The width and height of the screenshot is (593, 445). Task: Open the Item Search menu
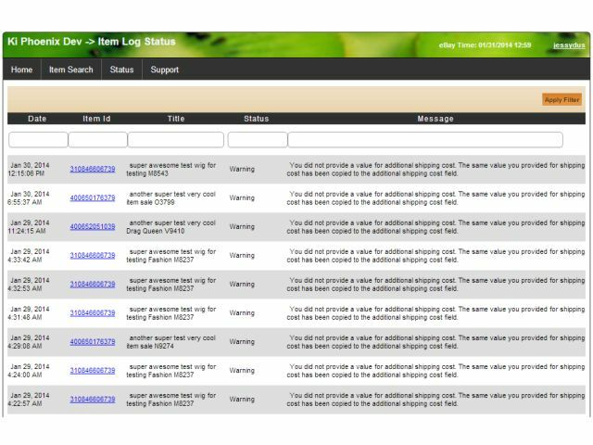tap(70, 70)
